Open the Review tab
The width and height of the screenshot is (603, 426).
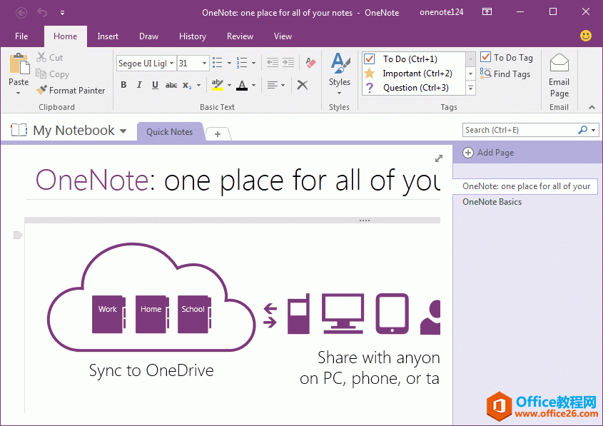pos(240,36)
